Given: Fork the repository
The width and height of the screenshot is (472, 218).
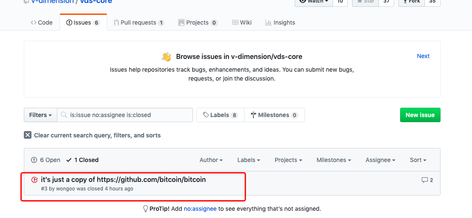Looking at the screenshot, I should click(x=412, y=2).
